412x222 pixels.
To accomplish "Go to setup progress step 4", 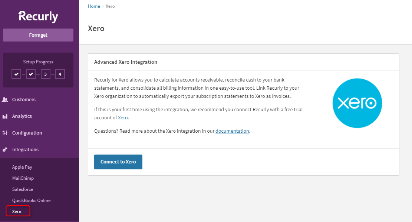I will 60,74.
